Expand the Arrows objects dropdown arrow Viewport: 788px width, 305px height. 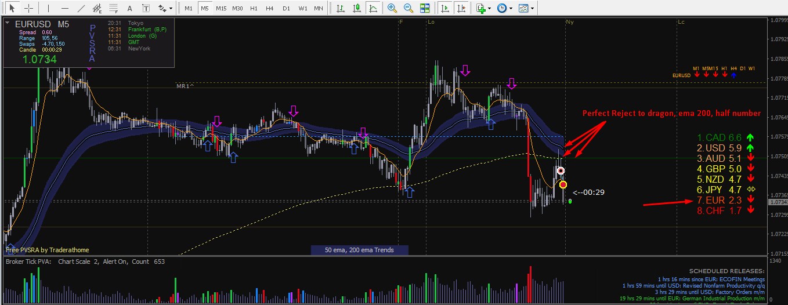pyautogui.click(x=172, y=9)
